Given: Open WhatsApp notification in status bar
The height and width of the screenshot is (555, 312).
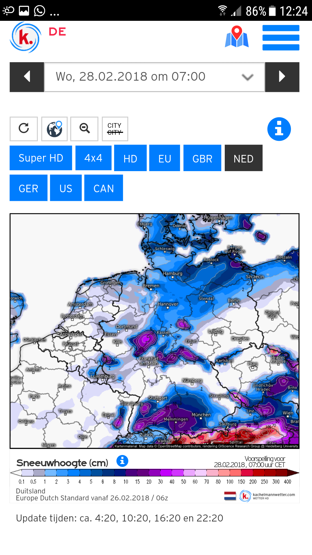Looking at the screenshot, I should (x=40, y=11).
